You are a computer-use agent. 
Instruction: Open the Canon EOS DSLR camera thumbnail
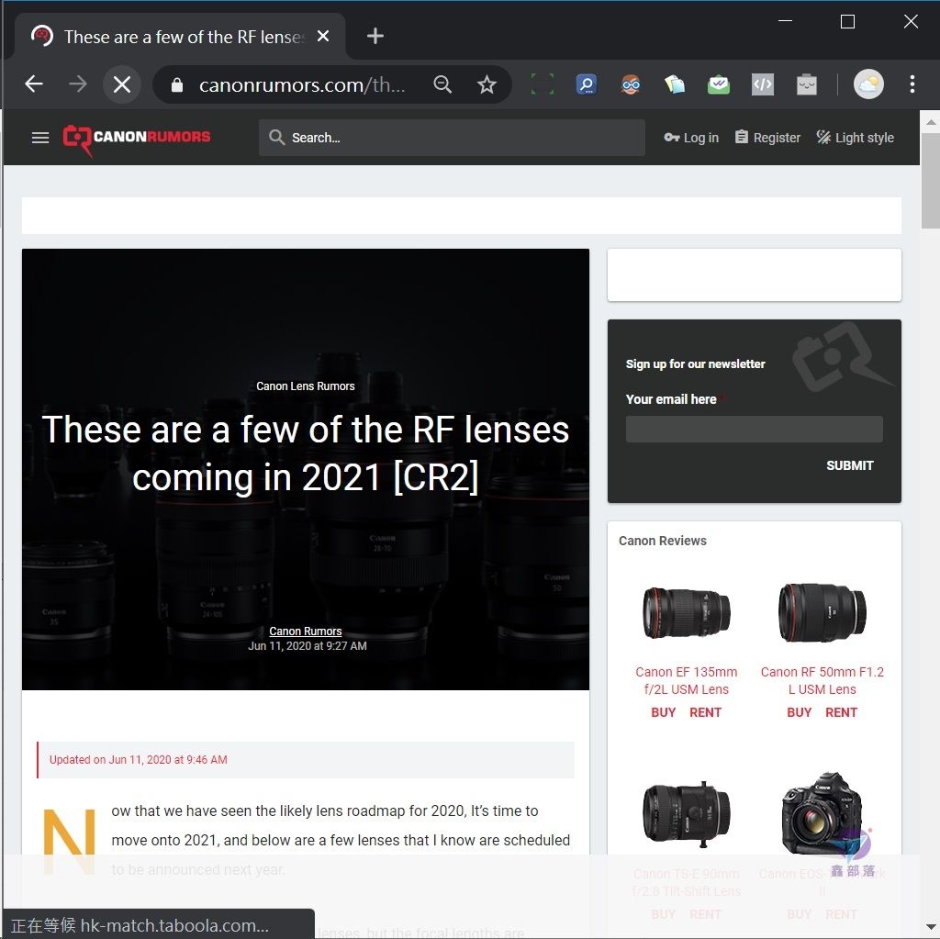pyautogui.click(x=822, y=813)
